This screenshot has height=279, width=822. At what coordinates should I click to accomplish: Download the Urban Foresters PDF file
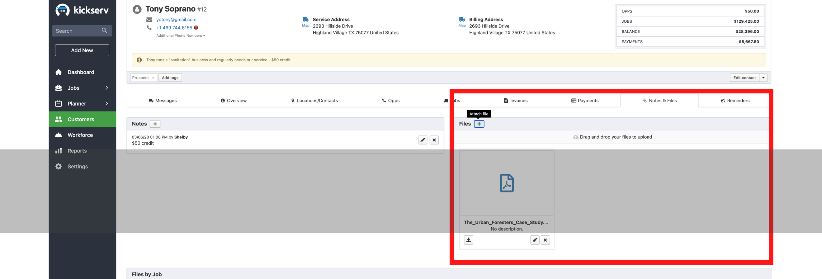(x=468, y=240)
